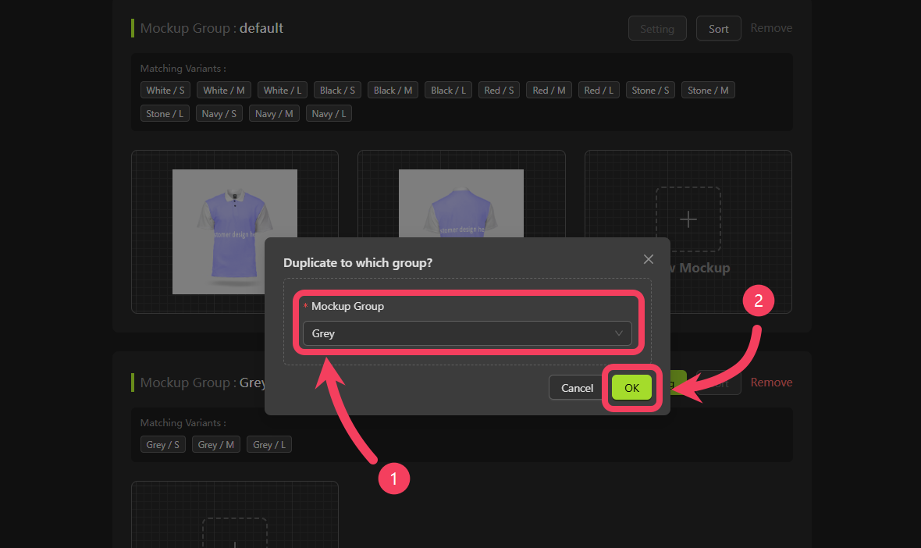Select the front polo shirt mockup thumbnail

coord(234,231)
